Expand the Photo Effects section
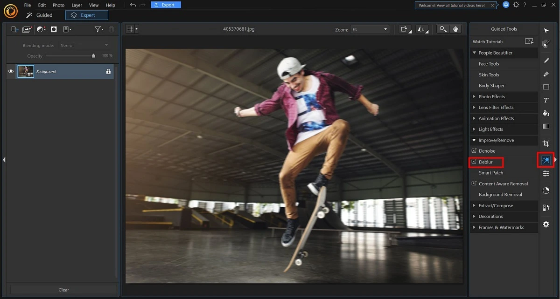The image size is (560, 299). [x=491, y=96]
